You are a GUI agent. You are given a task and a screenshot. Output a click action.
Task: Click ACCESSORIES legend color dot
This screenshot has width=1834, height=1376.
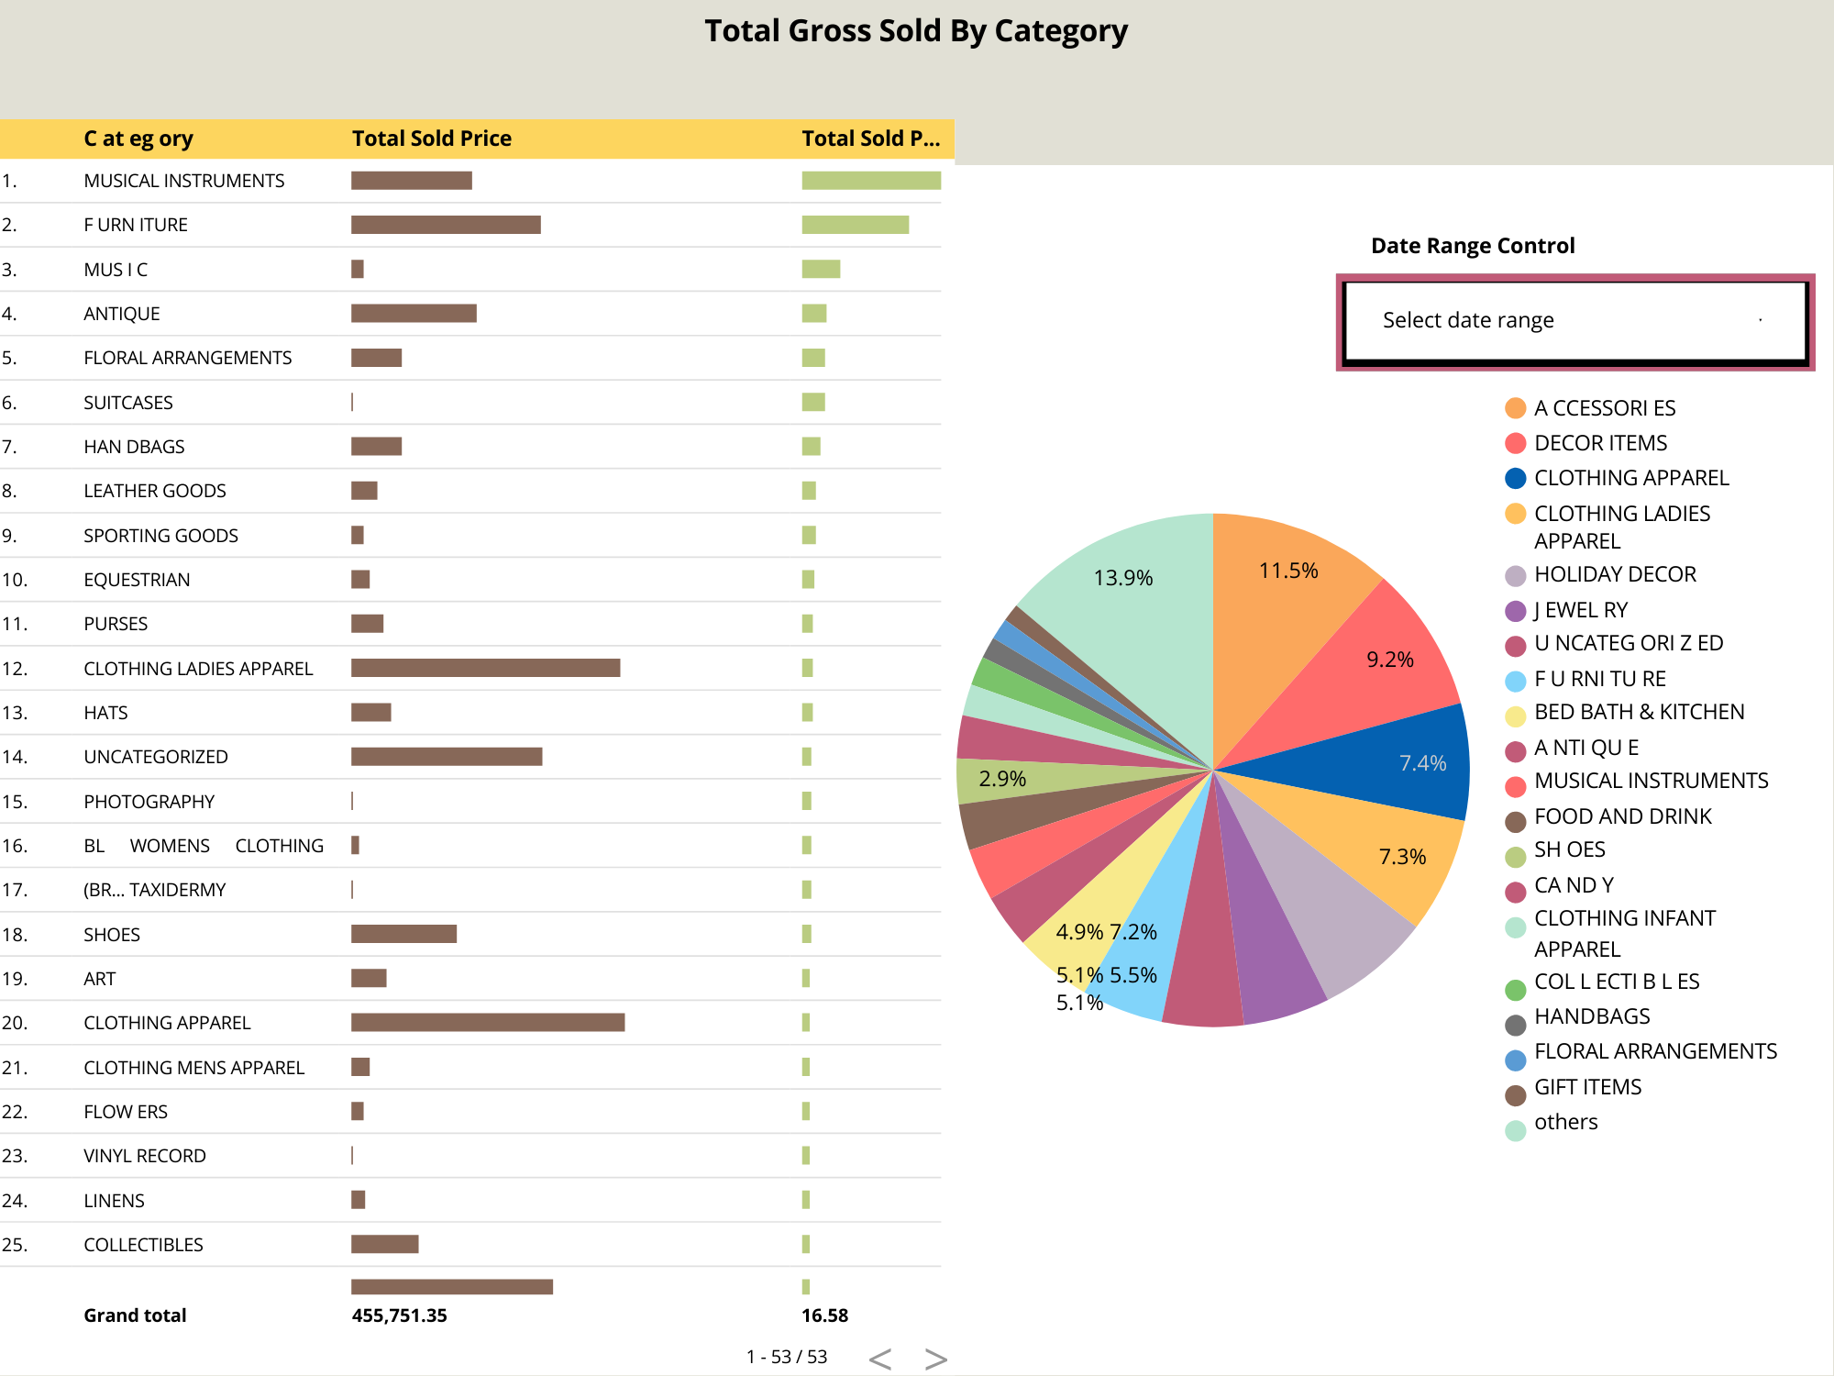[x=1516, y=408]
